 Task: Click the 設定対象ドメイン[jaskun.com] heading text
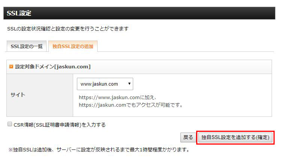53,67
